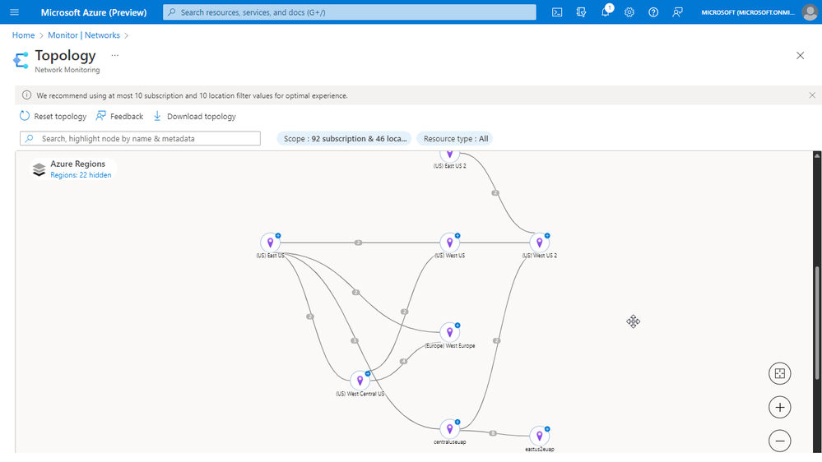The image size is (822, 462).
Task: Select the centraluseuap region node
Action: pos(449,429)
